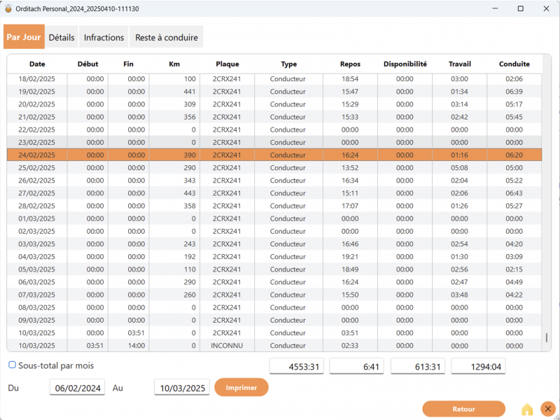Select the row dated 03/03/2025
The image size is (560, 420).
(x=274, y=244)
